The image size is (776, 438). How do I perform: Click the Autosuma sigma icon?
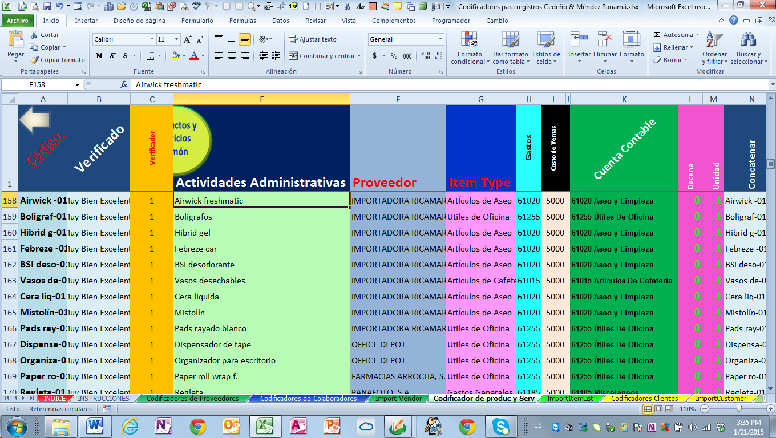pyautogui.click(x=657, y=35)
